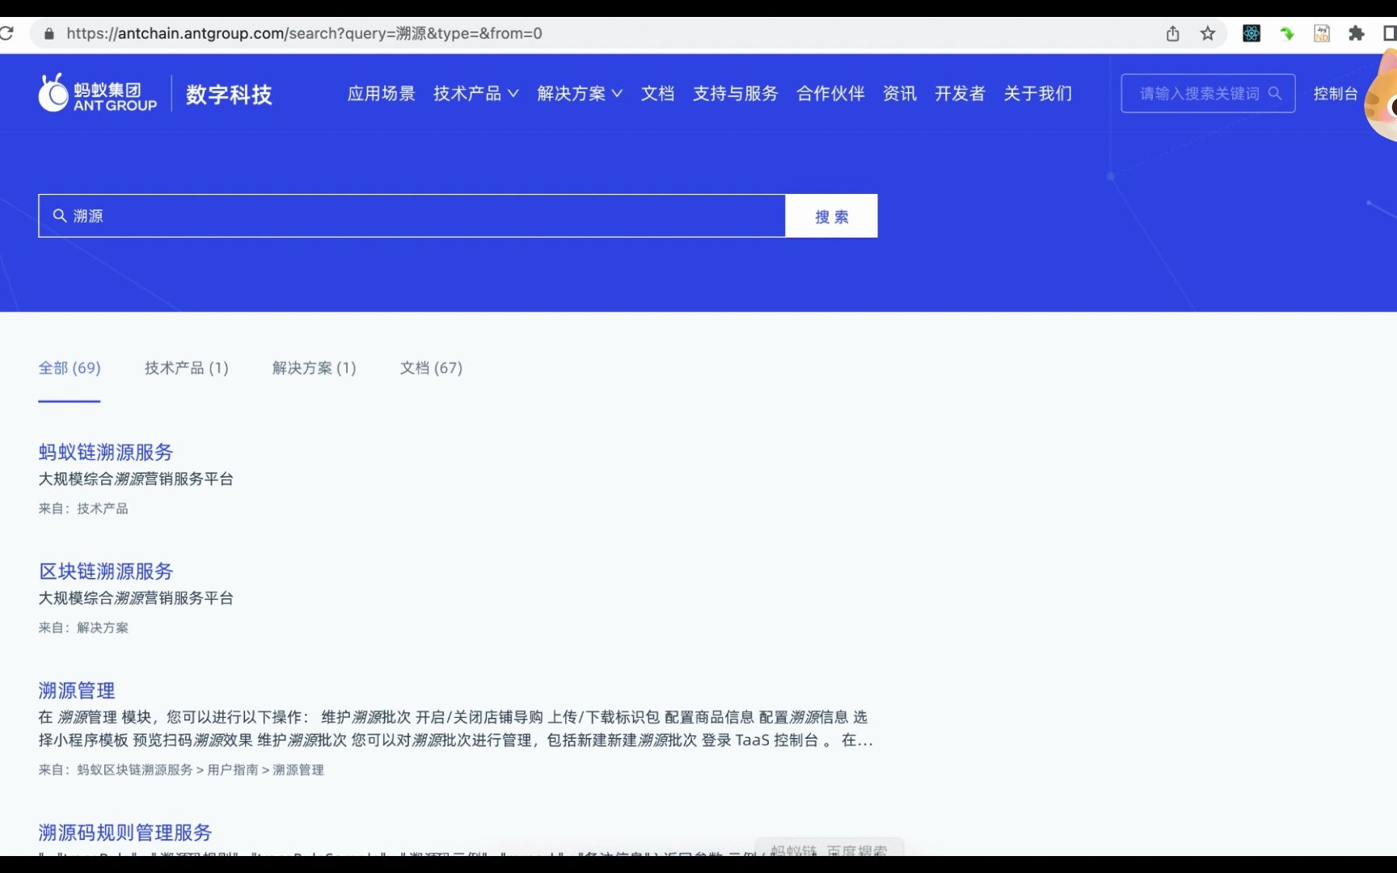The width and height of the screenshot is (1397, 873).
Task: Open the React DevTools extension icon
Action: pyautogui.click(x=1251, y=33)
